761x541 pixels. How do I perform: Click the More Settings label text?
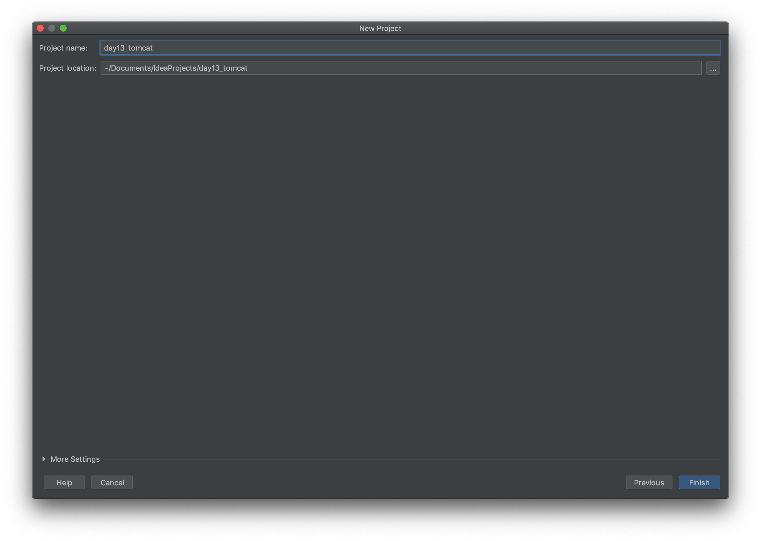tap(75, 459)
